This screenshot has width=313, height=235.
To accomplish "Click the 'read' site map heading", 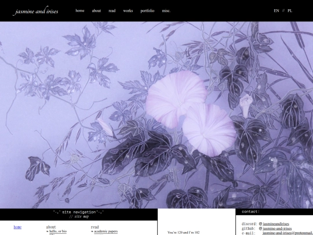I will (x=95, y=227).
